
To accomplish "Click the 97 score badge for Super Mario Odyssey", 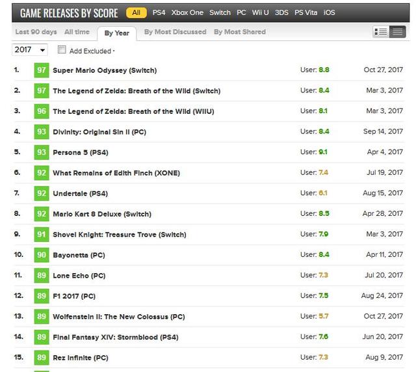I will pos(42,70).
